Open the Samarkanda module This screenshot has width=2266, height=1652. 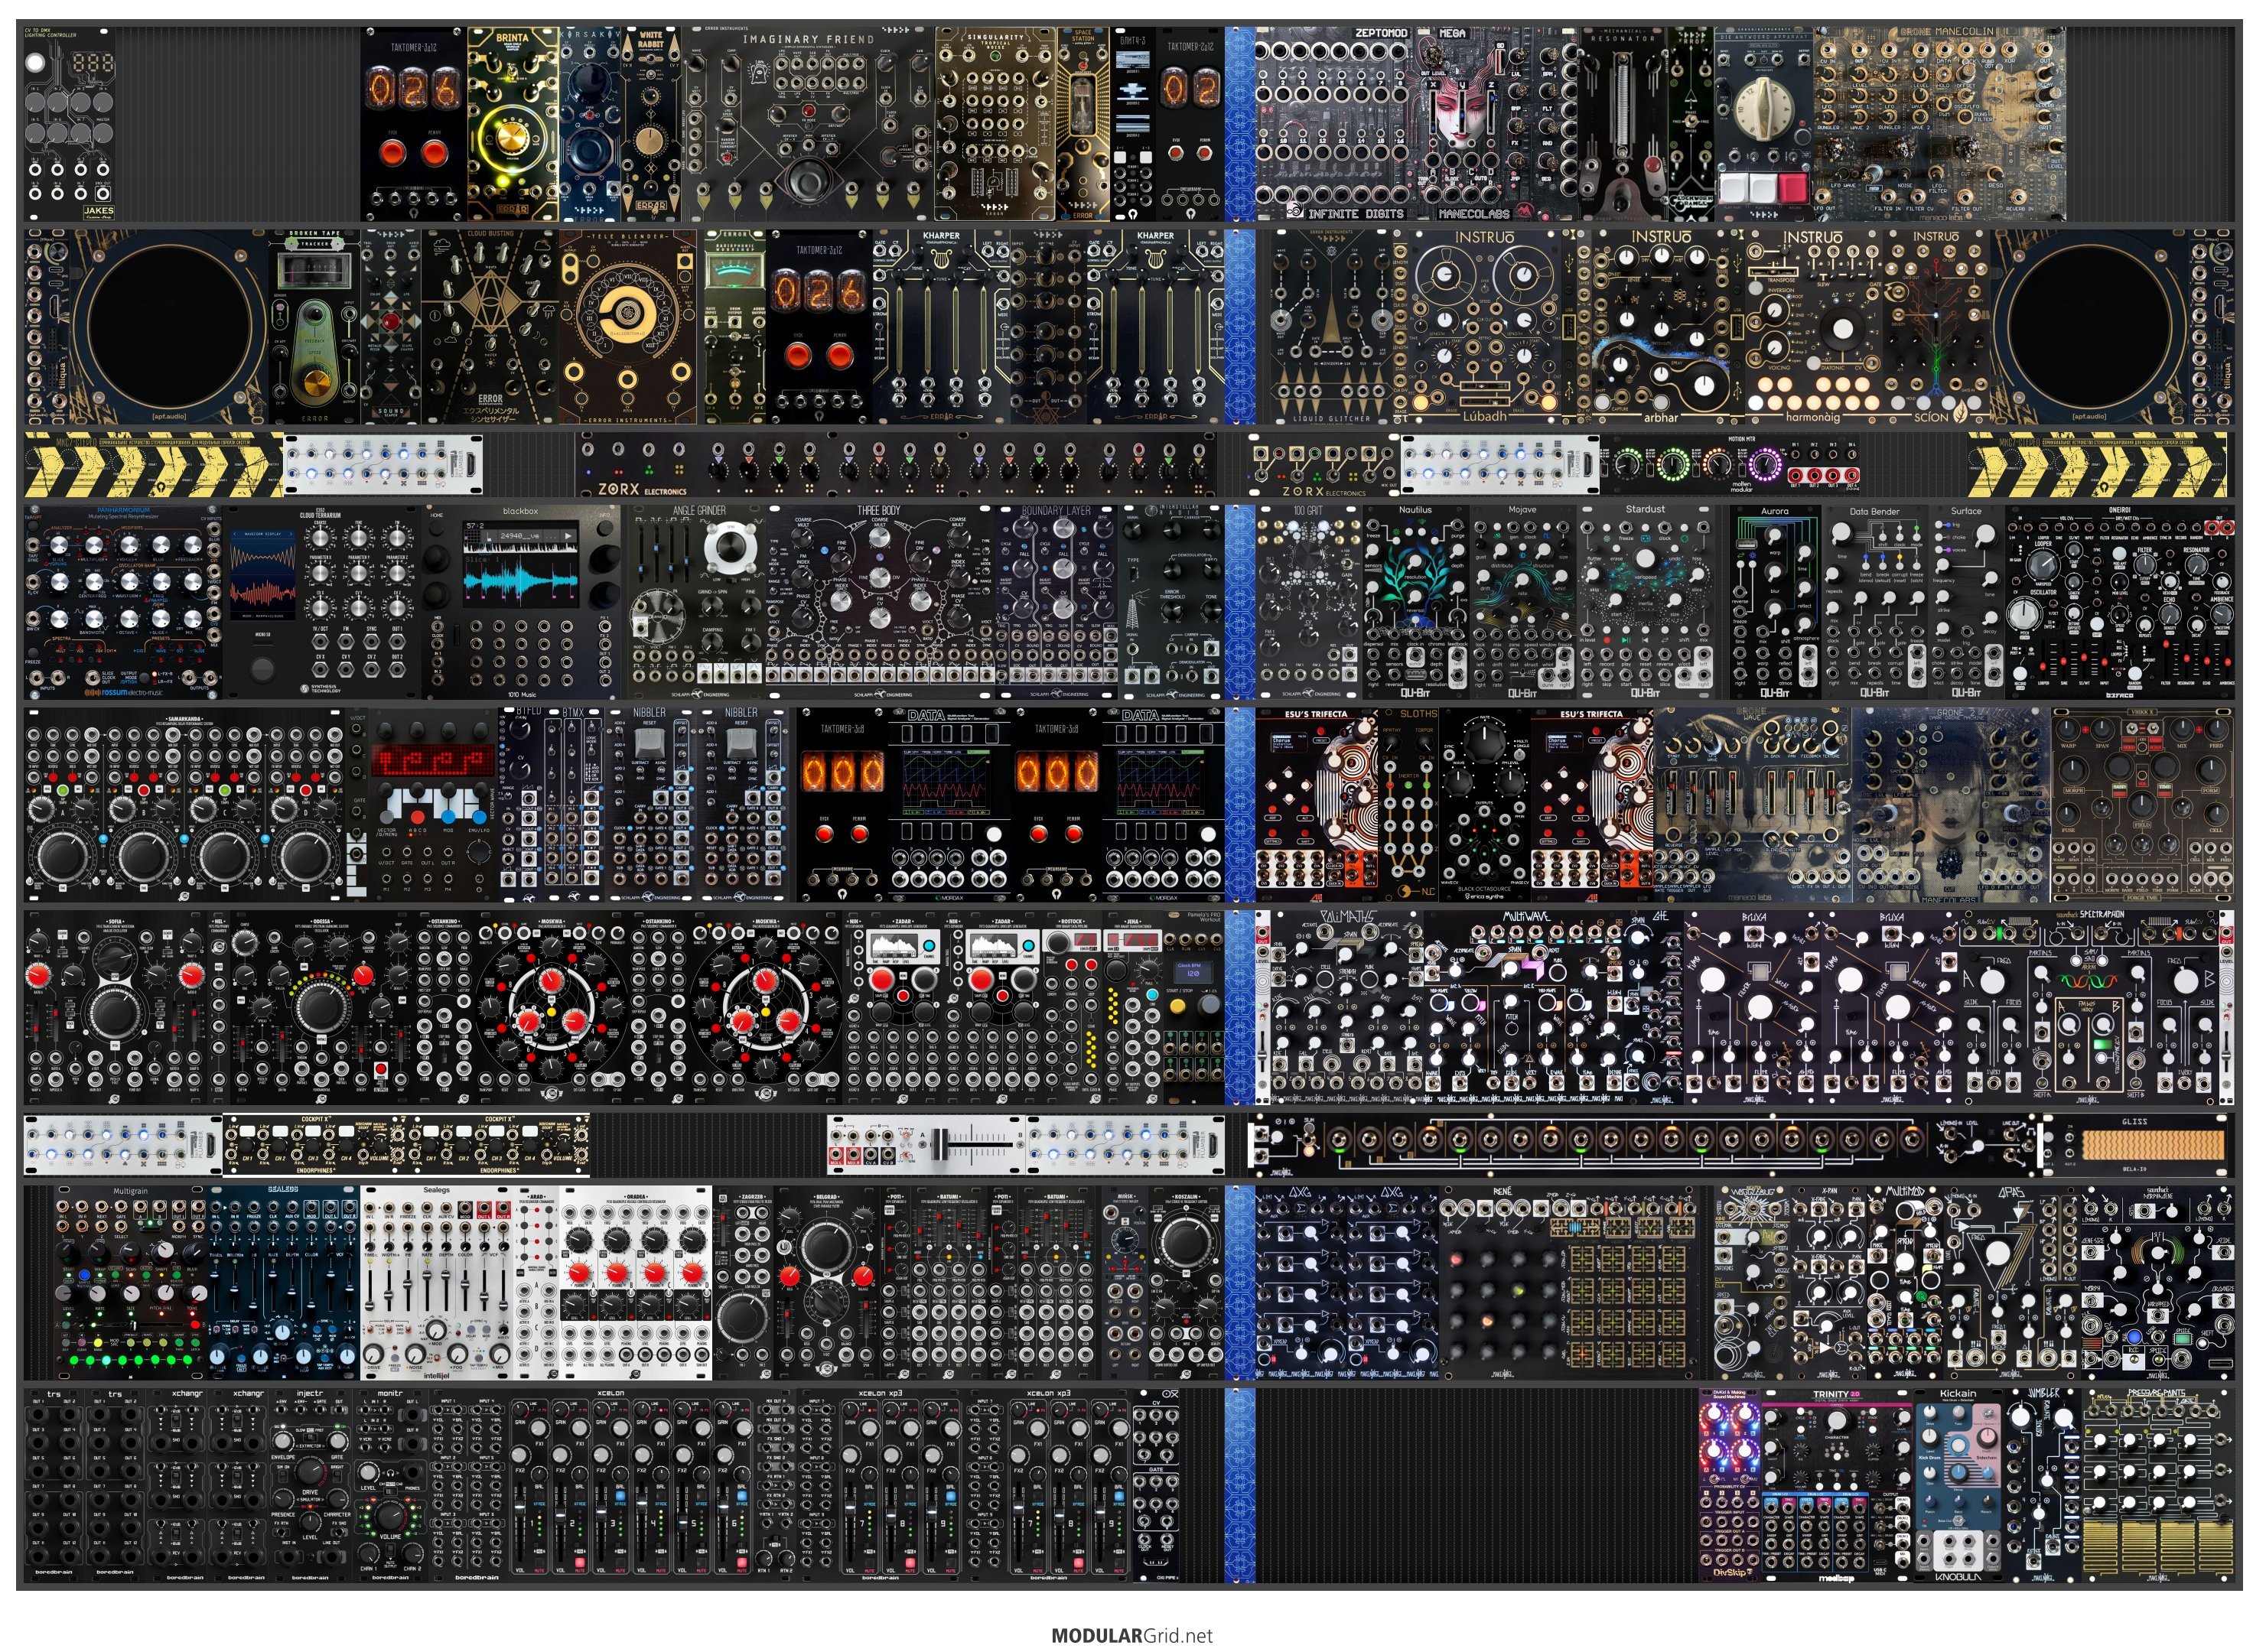[x=185, y=805]
